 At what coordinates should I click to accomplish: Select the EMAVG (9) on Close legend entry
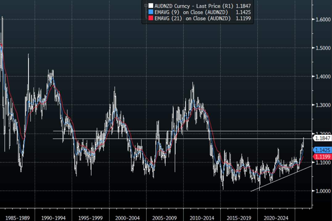click(x=191, y=12)
